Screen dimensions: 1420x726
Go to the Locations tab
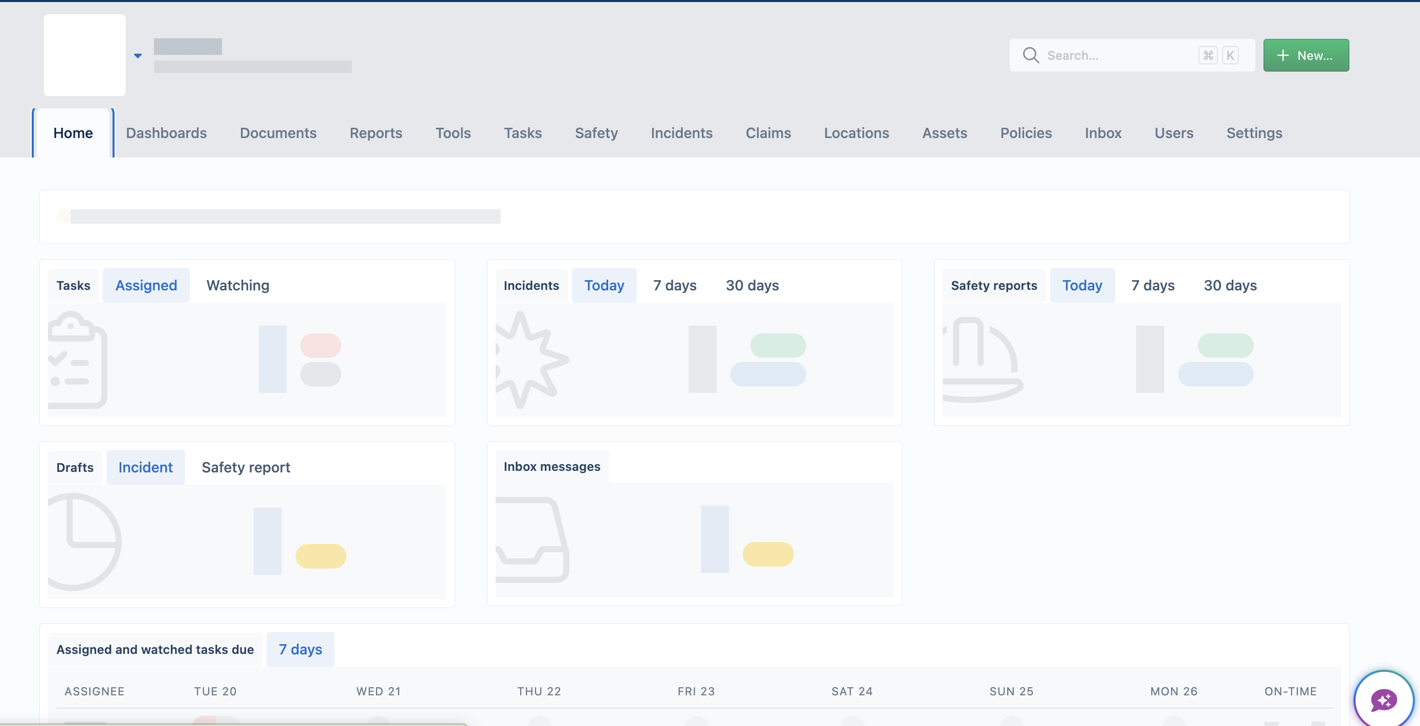(856, 133)
